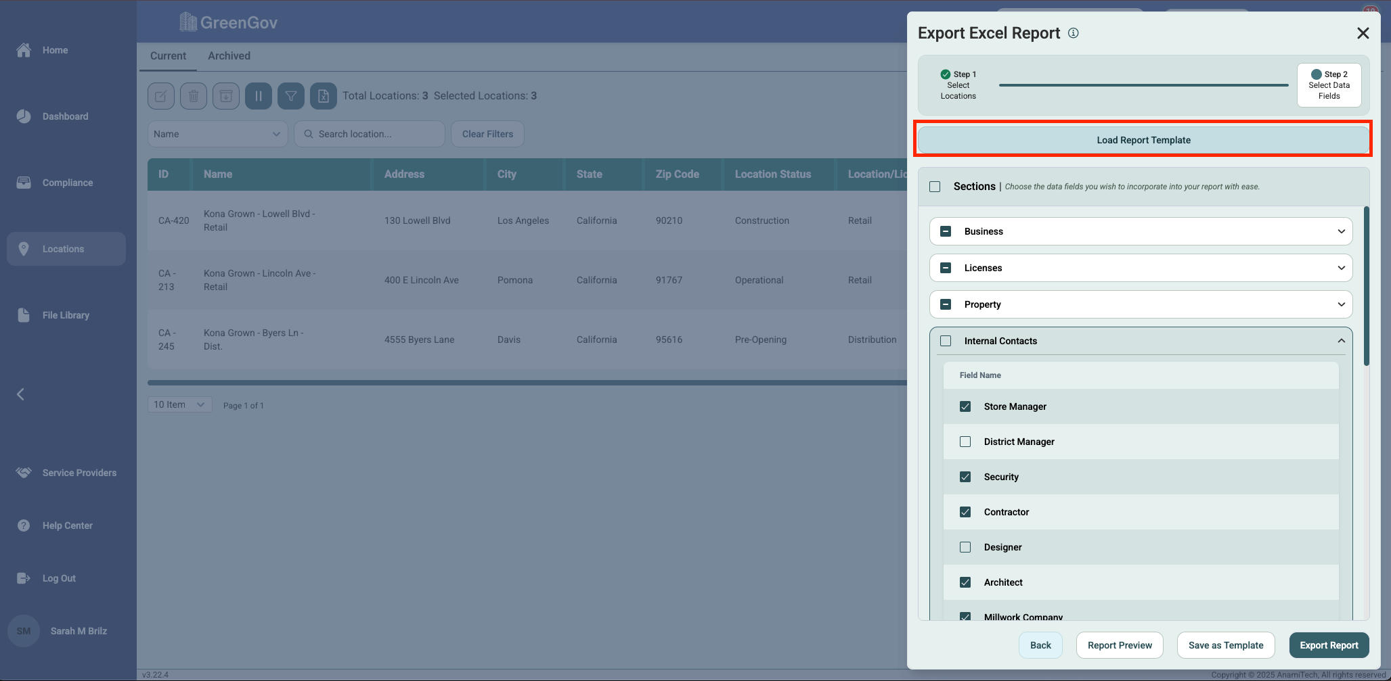Click the Service Providers handshake icon
This screenshot has width=1391, height=681.
(24, 473)
